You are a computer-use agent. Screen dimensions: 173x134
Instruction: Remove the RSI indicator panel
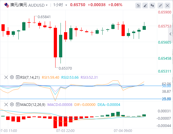pyautogui.click(x=6, y=77)
